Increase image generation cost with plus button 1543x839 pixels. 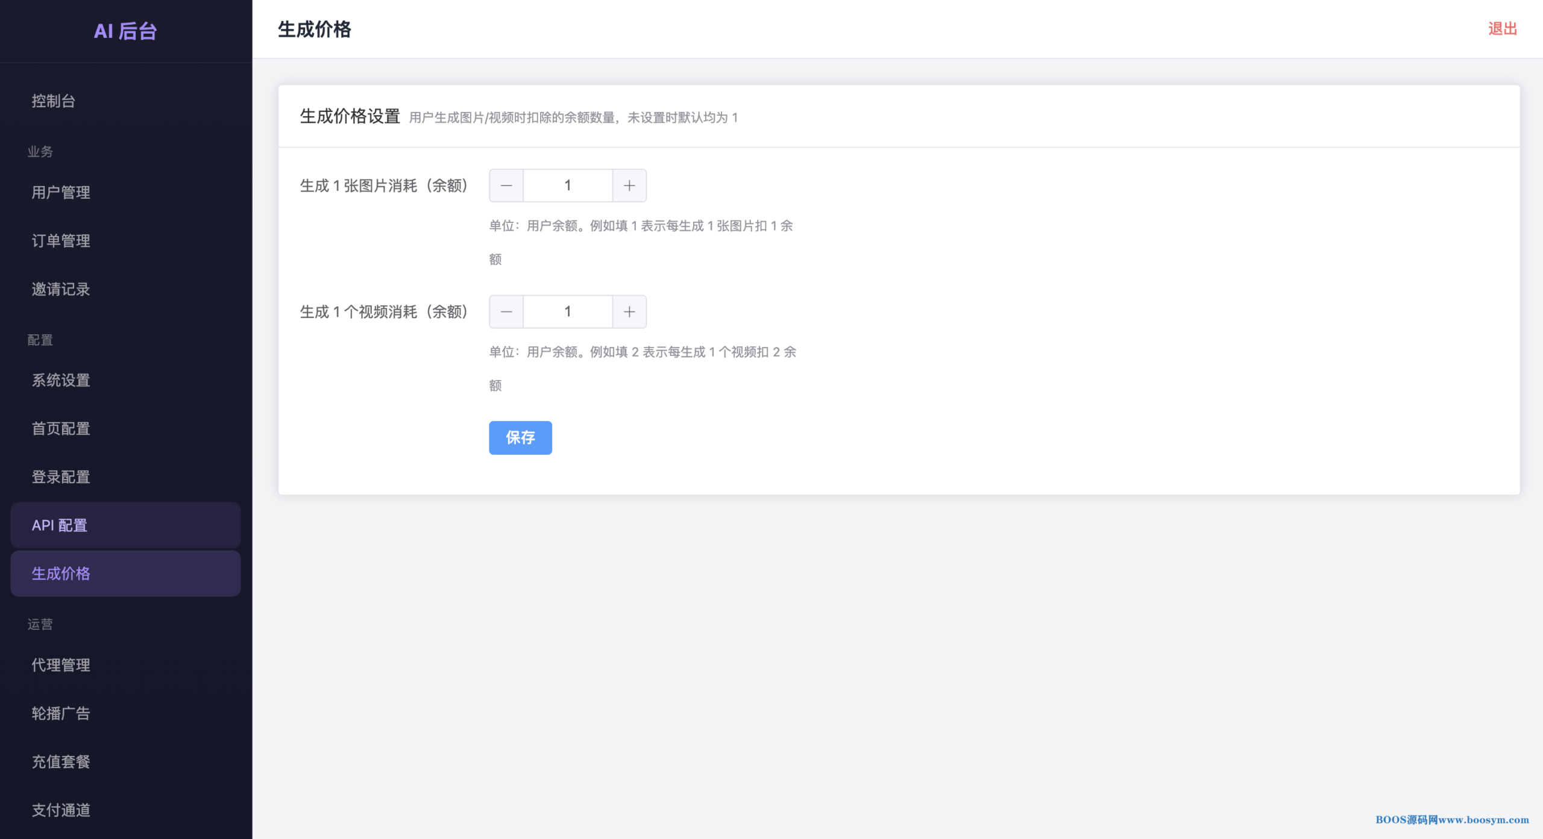(x=629, y=186)
